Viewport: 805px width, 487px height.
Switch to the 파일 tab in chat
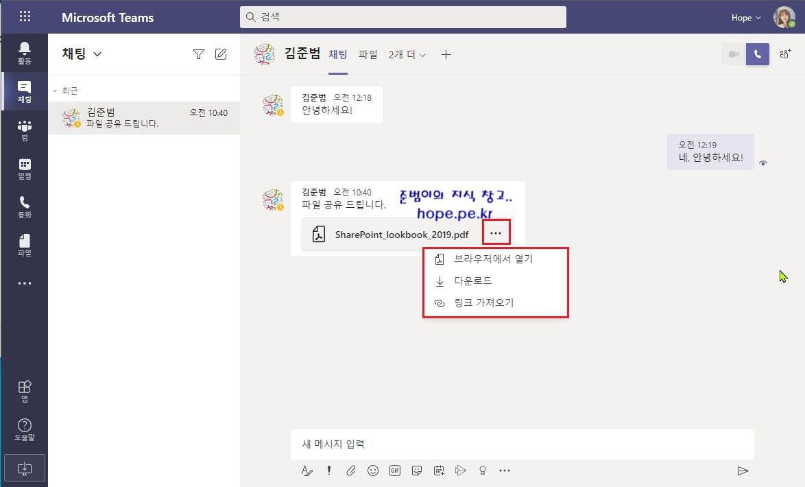pos(368,54)
